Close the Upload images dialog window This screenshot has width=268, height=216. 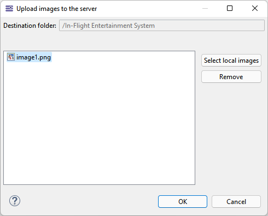[x=255, y=8]
